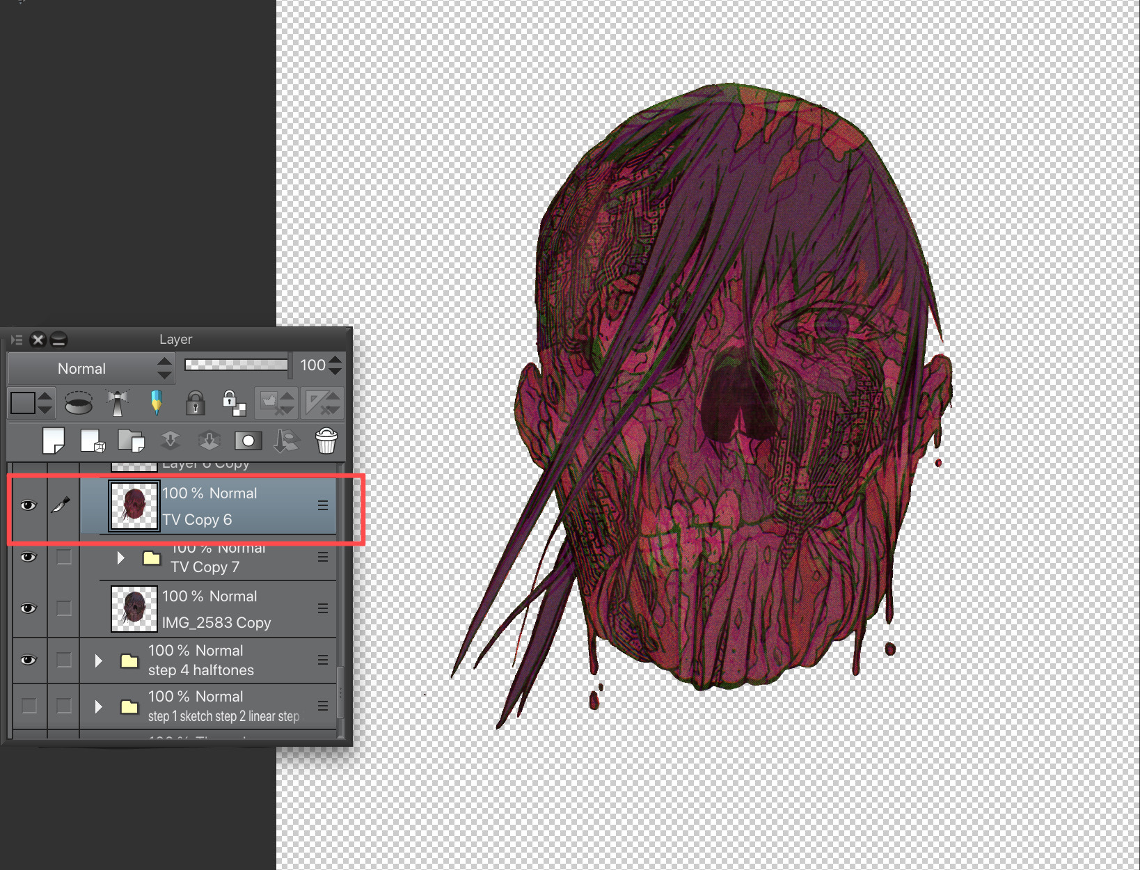This screenshot has width=1140, height=870.
Task: Expand the step 4 halftones folder
Action: click(x=99, y=661)
